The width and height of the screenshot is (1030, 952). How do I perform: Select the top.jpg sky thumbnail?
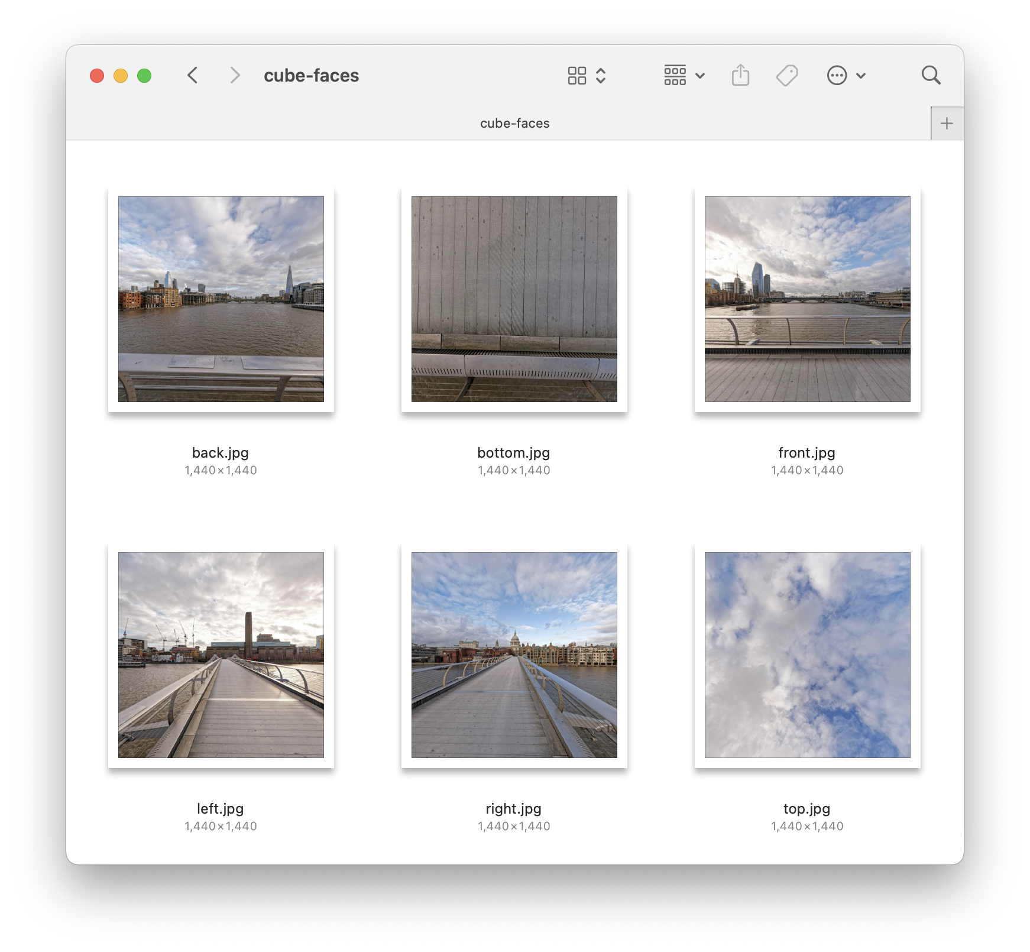807,655
